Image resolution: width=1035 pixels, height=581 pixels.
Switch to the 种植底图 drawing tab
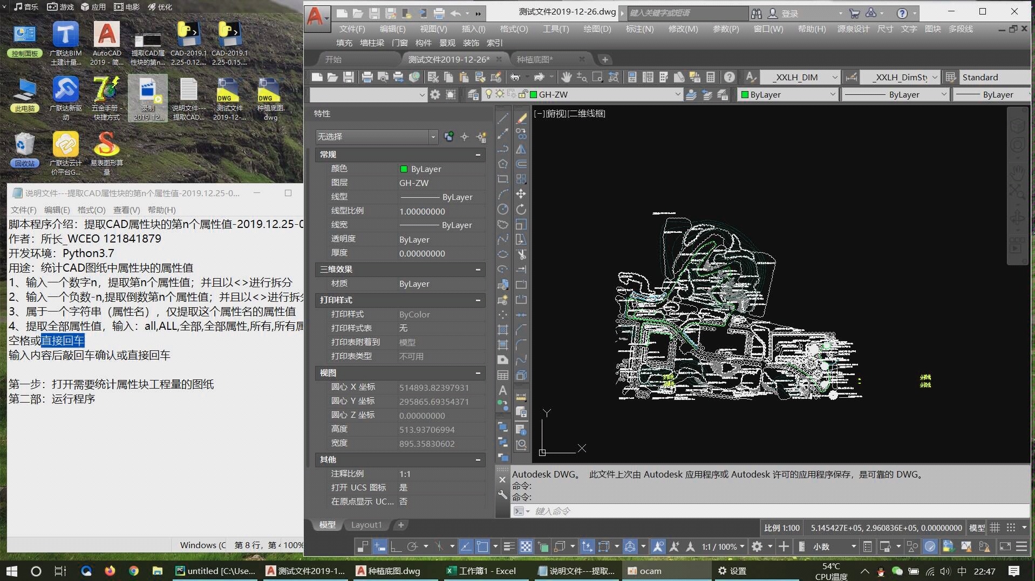[x=534, y=59]
